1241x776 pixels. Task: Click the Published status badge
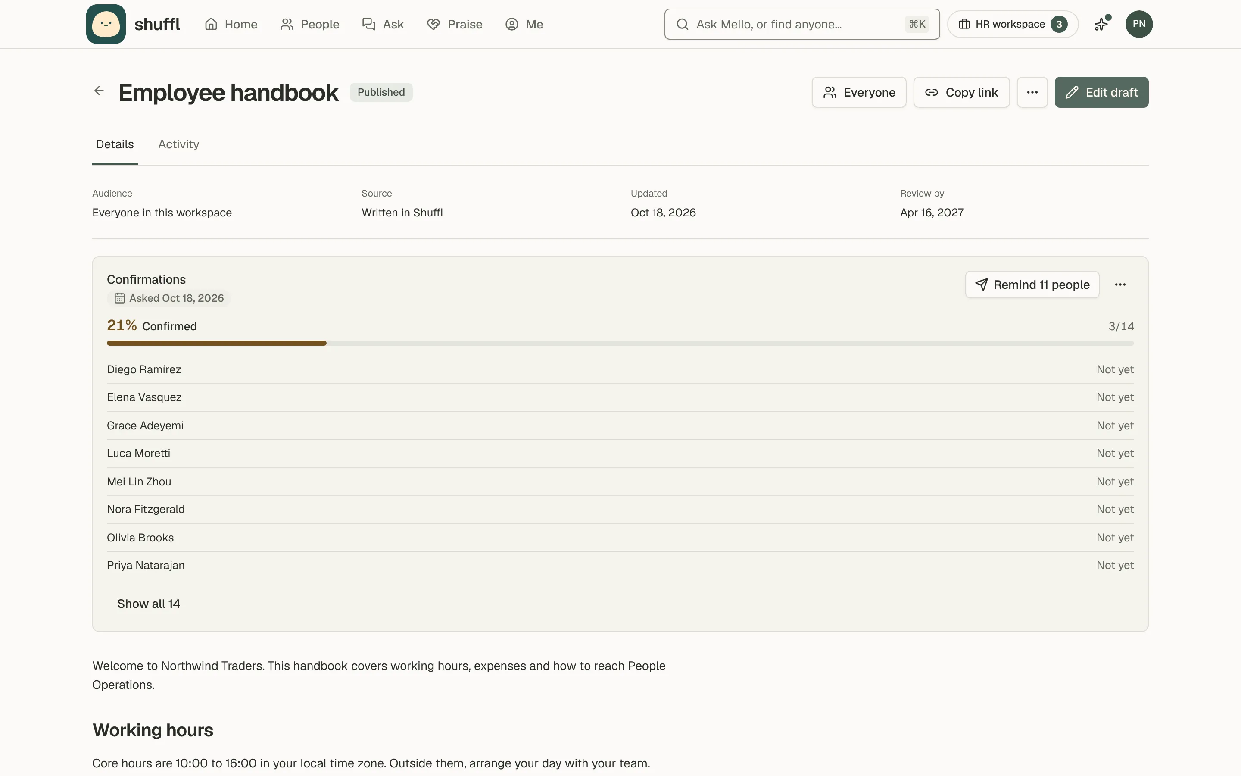[x=381, y=92]
